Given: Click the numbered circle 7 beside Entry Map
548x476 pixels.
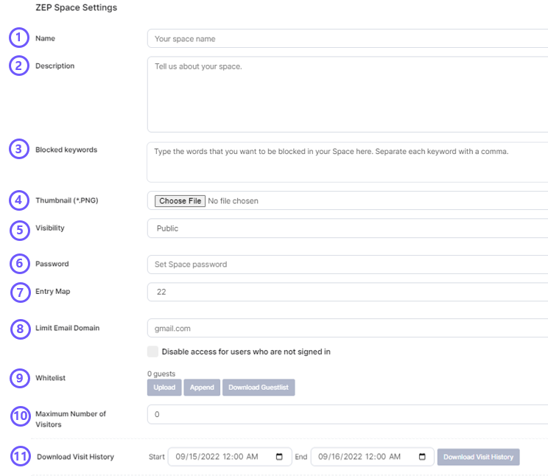Looking at the screenshot, I should point(21,292).
